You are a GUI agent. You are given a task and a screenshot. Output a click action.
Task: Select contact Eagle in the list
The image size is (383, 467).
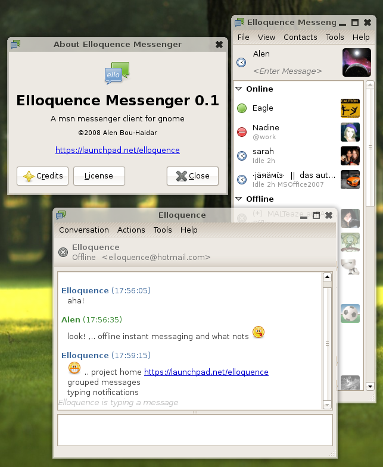(x=298, y=108)
